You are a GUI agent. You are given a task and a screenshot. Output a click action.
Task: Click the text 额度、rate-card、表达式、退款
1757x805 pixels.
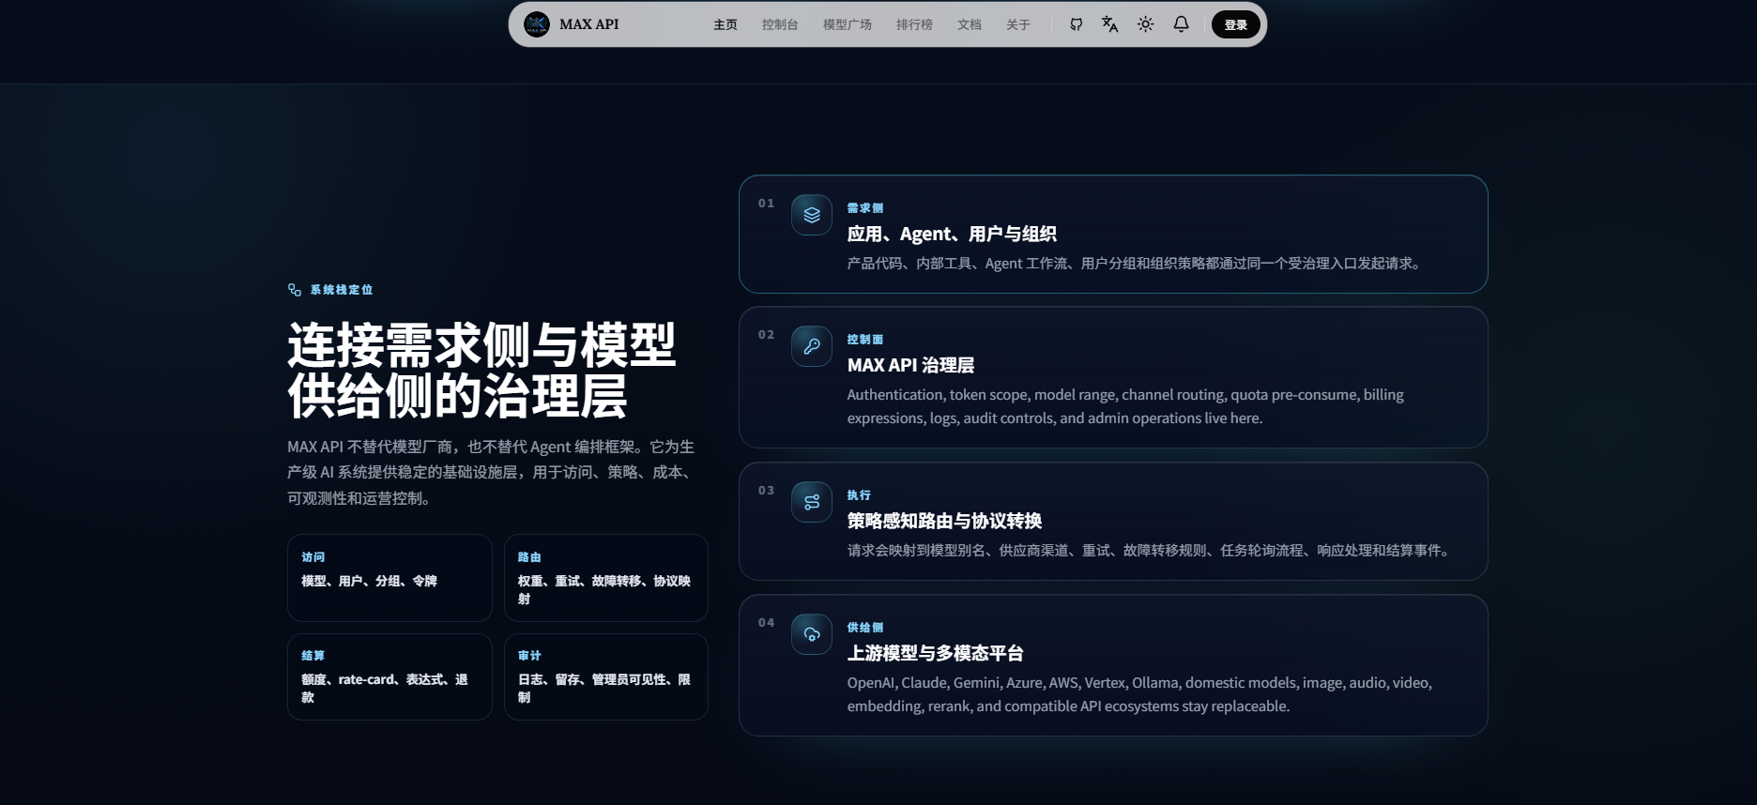(385, 689)
